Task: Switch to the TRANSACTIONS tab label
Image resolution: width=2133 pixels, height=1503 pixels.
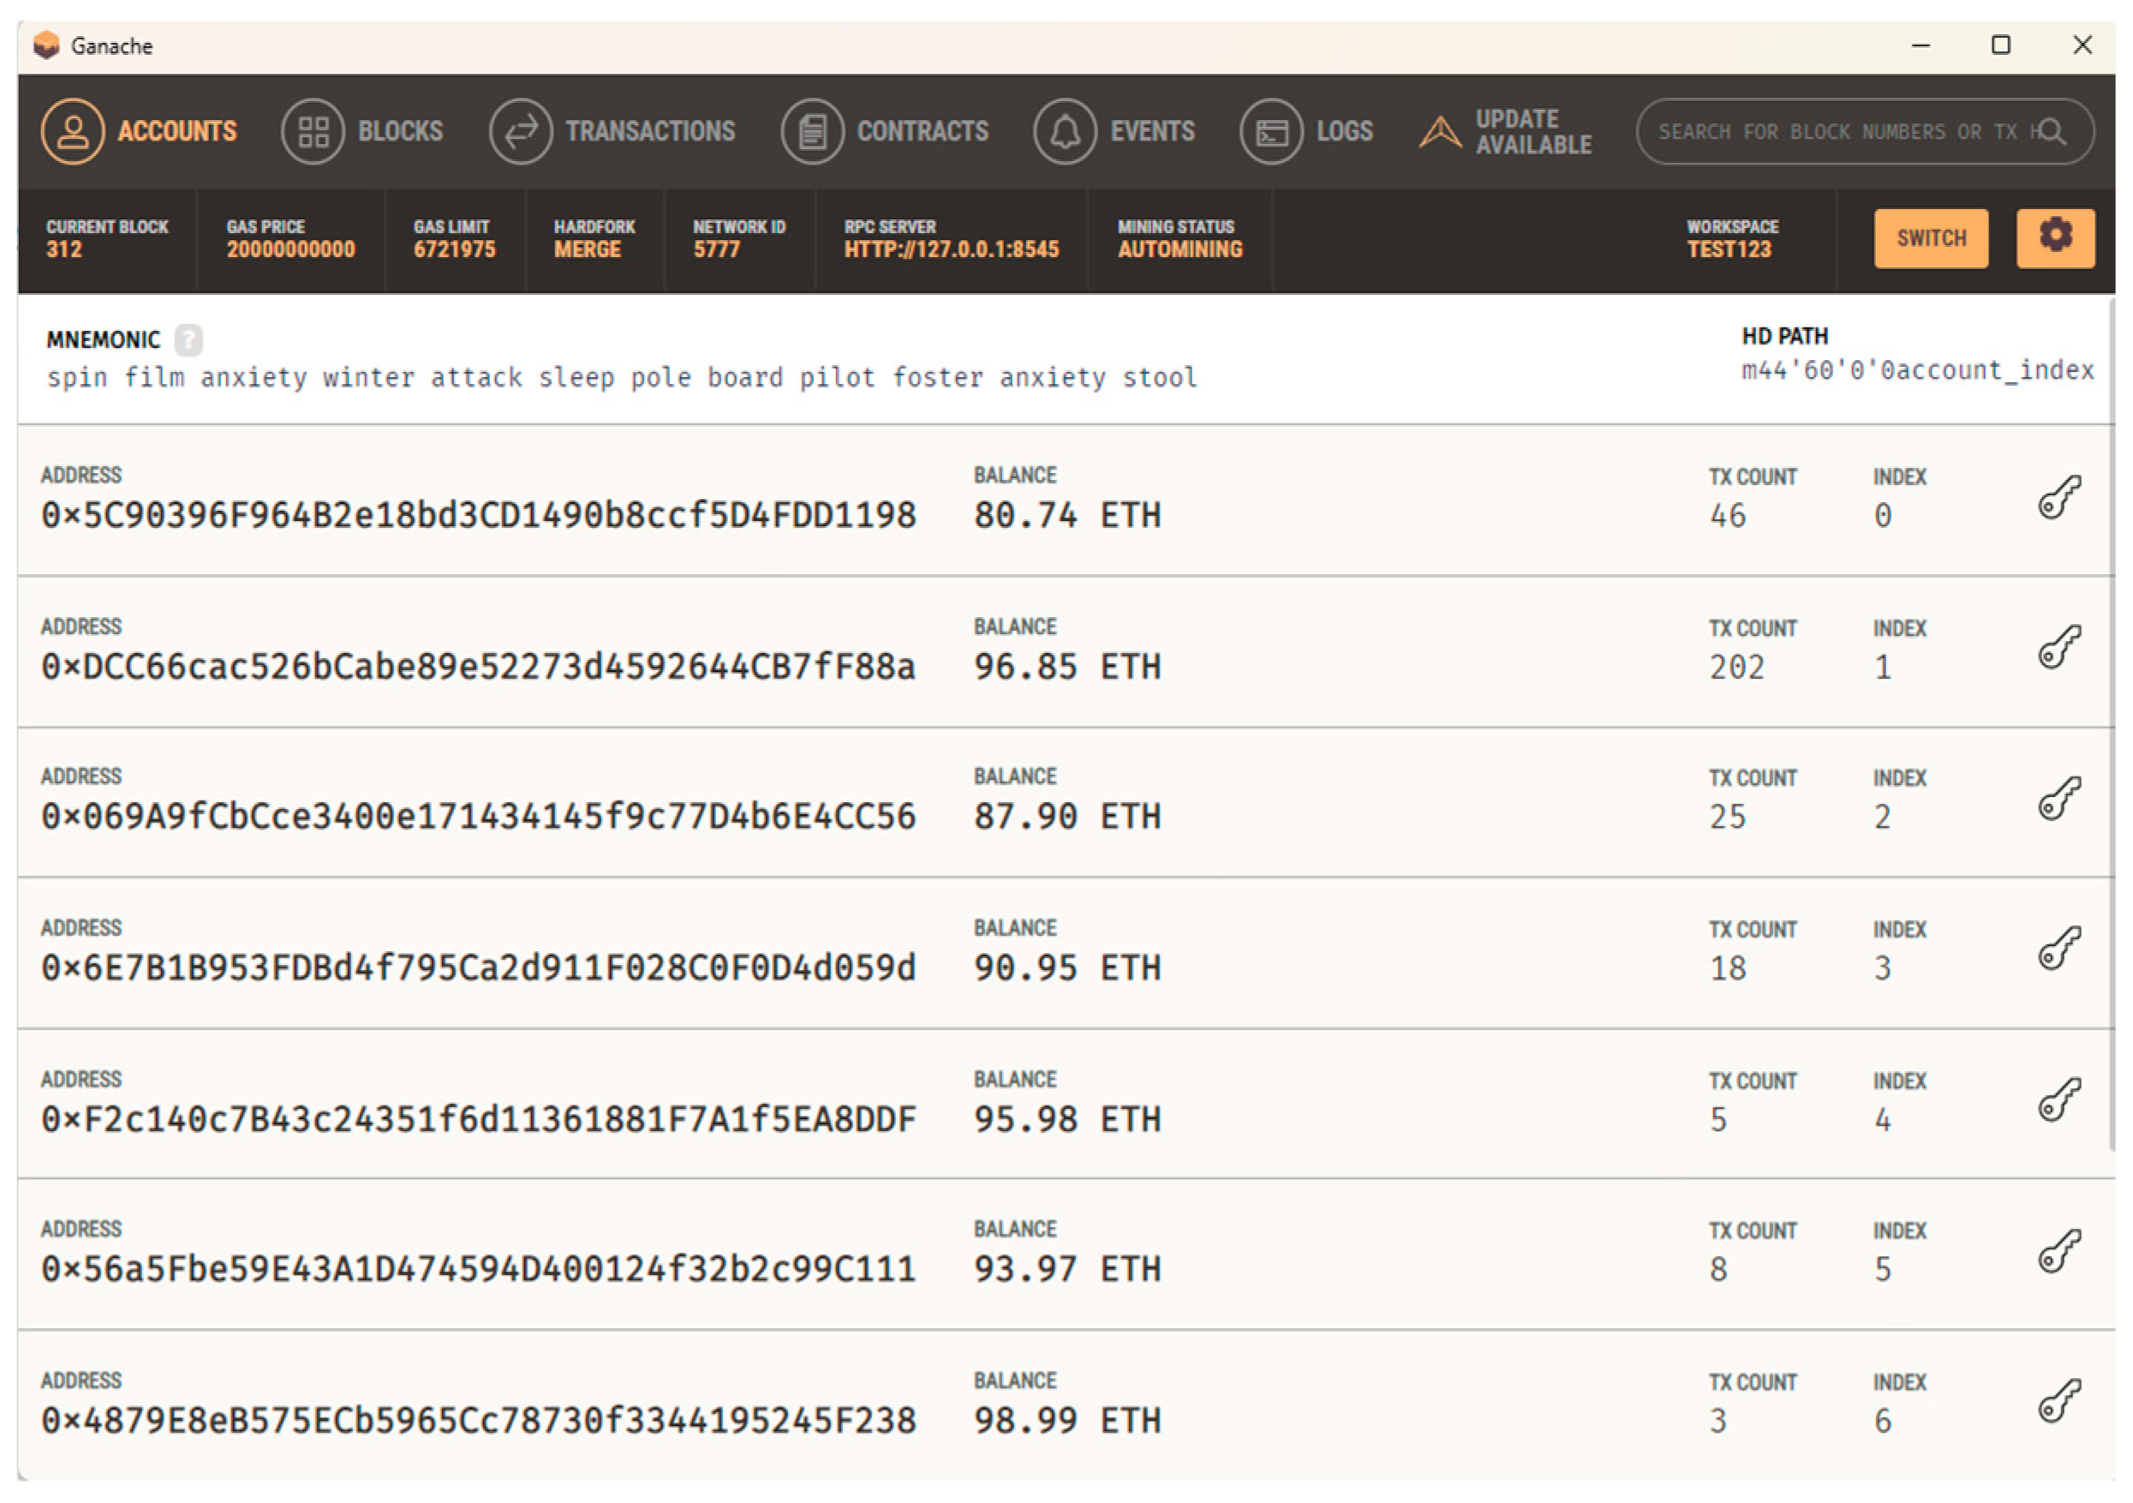Action: click(650, 131)
